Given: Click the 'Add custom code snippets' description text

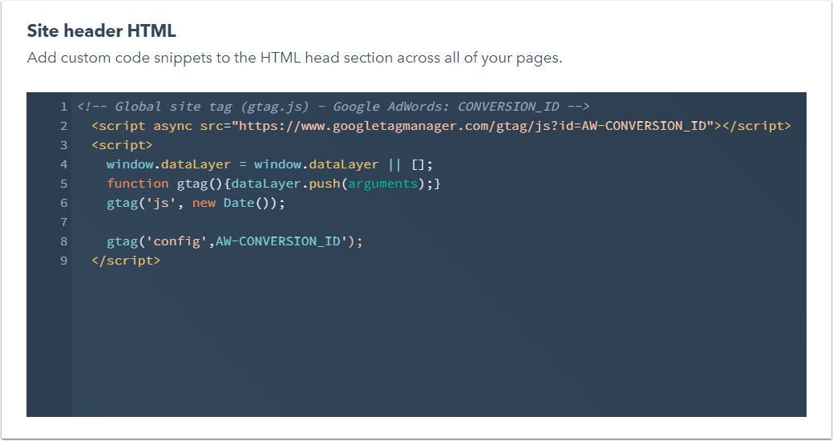Looking at the screenshot, I should point(294,59).
